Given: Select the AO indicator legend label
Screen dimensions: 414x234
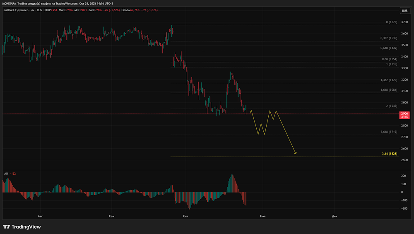Looking at the screenshot, I should coord(6,174).
